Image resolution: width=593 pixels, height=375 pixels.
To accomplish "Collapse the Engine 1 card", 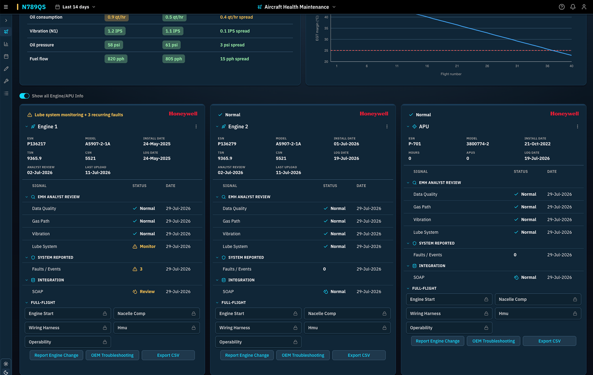I will [26, 127].
